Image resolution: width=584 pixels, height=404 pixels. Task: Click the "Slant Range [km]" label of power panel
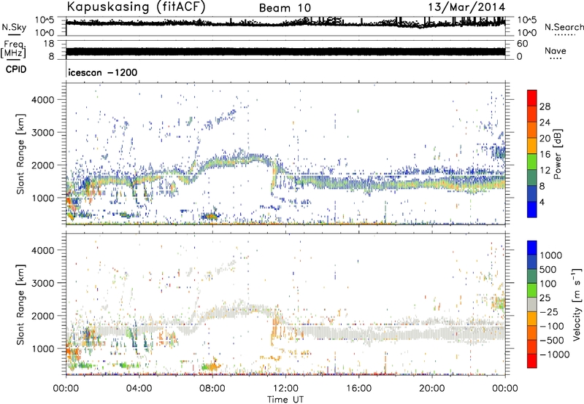(x=20, y=154)
